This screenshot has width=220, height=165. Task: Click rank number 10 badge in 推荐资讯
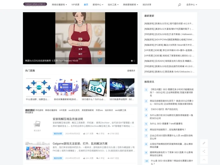click(x=147, y=161)
